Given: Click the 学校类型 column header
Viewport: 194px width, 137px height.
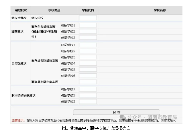Looking at the screenshot, I should (54, 10).
